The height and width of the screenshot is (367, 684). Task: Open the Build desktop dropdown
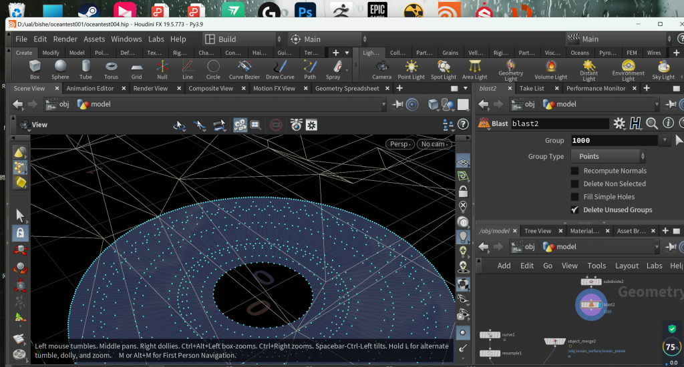[243, 39]
